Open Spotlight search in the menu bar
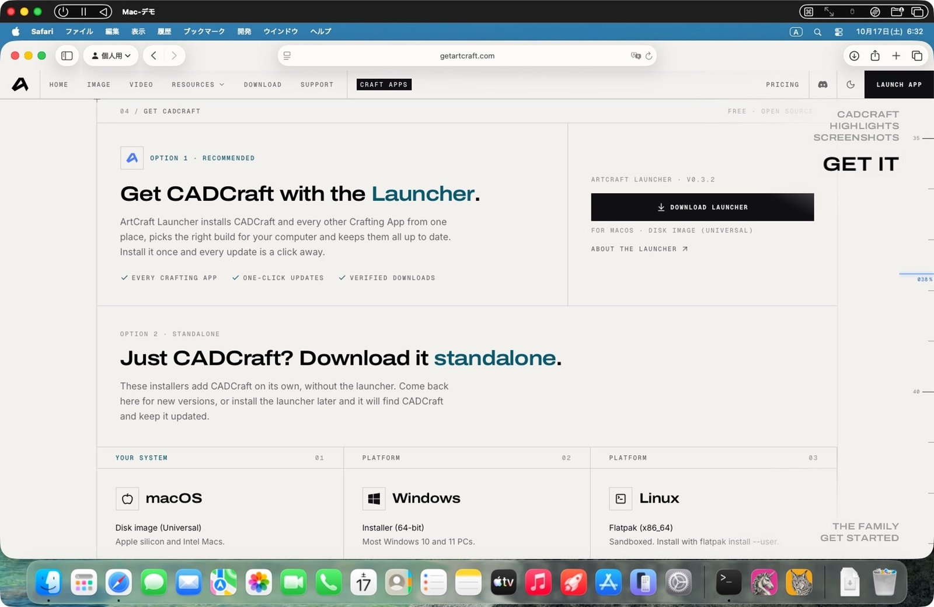The height and width of the screenshot is (607, 934). (818, 32)
